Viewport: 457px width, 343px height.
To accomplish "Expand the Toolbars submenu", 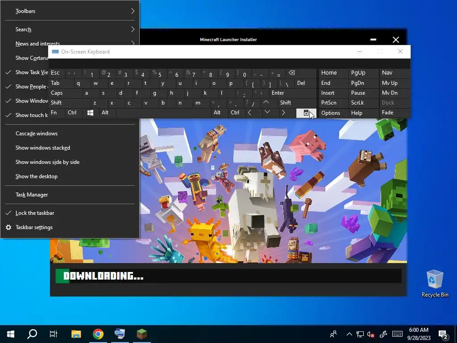I will [70, 11].
